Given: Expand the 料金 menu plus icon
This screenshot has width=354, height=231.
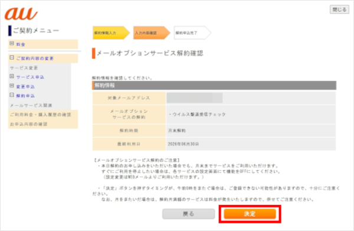Looking at the screenshot, I should [12, 43].
